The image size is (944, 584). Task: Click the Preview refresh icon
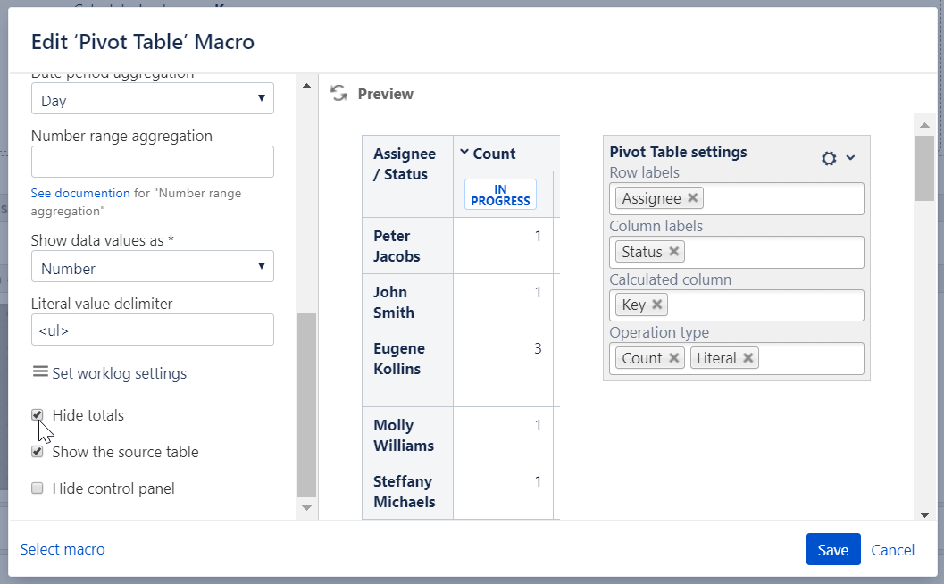point(338,93)
